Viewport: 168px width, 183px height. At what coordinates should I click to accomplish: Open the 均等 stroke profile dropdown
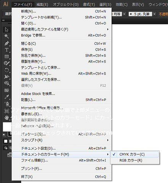click(x=124, y=14)
